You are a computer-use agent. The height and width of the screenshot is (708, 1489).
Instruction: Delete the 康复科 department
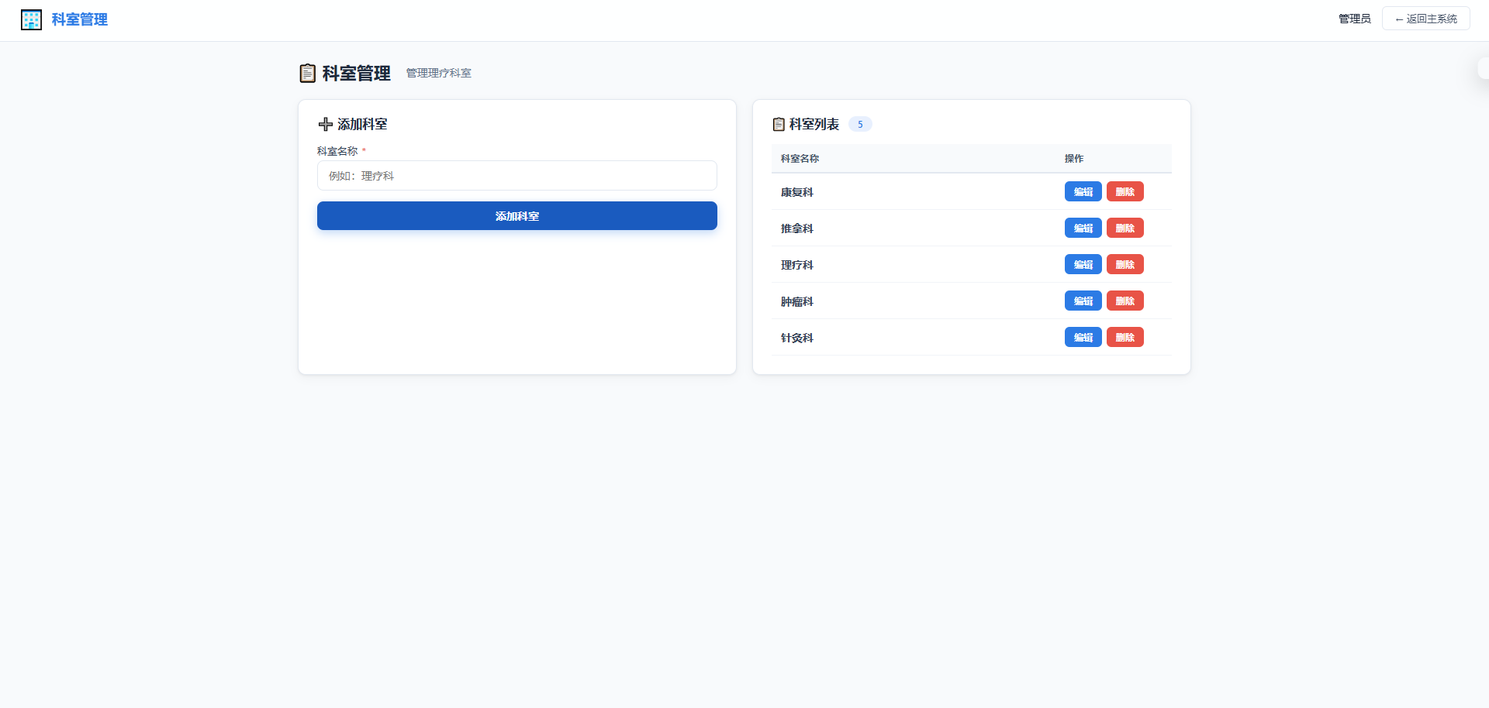pyautogui.click(x=1125, y=192)
